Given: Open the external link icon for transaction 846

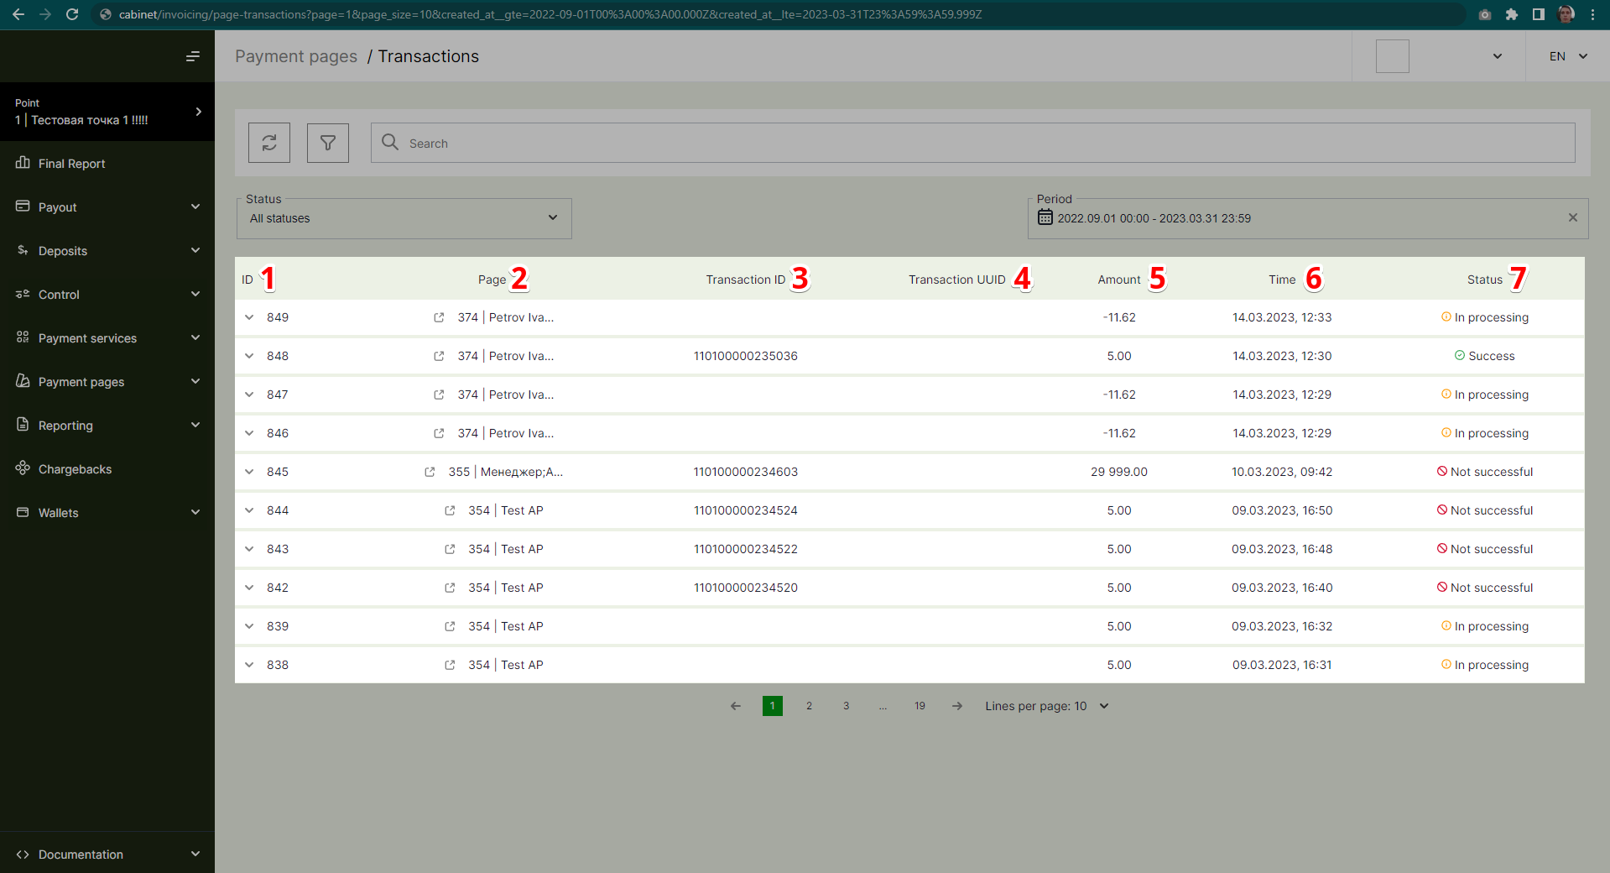Looking at the screenshot, I should pyautogui.click(x=439, y=433).
